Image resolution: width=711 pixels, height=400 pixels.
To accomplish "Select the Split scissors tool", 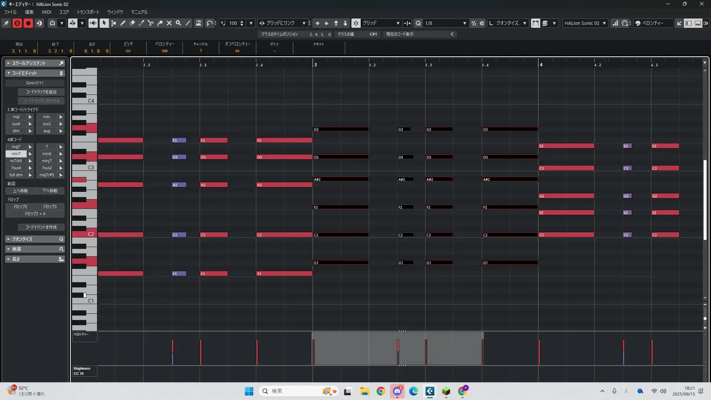I will [x=151, y=23].
